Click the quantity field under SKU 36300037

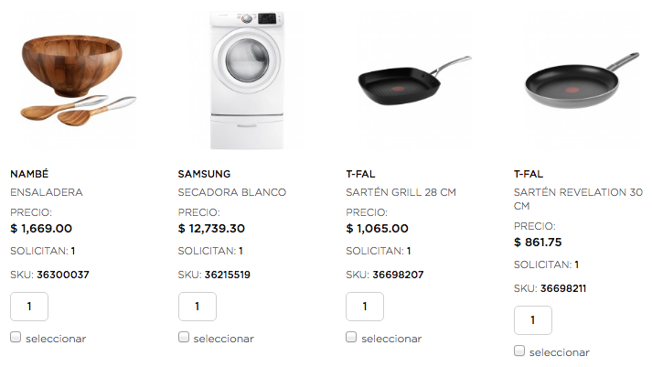(29, 307)
